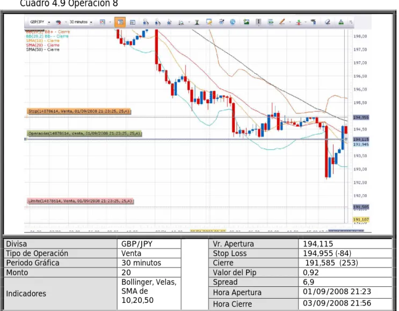The width and height of the screenshot is (399, 311).
Task: Click the 193,00 price axis label
Action: (360, 169)
